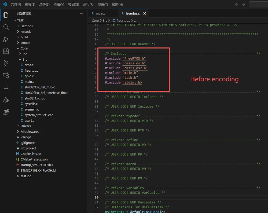Screen dimensions: 268x213
Task: Open the 终端(T) menu
Action: pyautogui.click(x=102, y=4)
